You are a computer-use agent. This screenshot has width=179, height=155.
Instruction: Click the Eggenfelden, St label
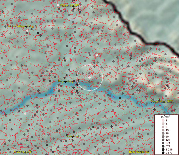(x=139, y=152)
